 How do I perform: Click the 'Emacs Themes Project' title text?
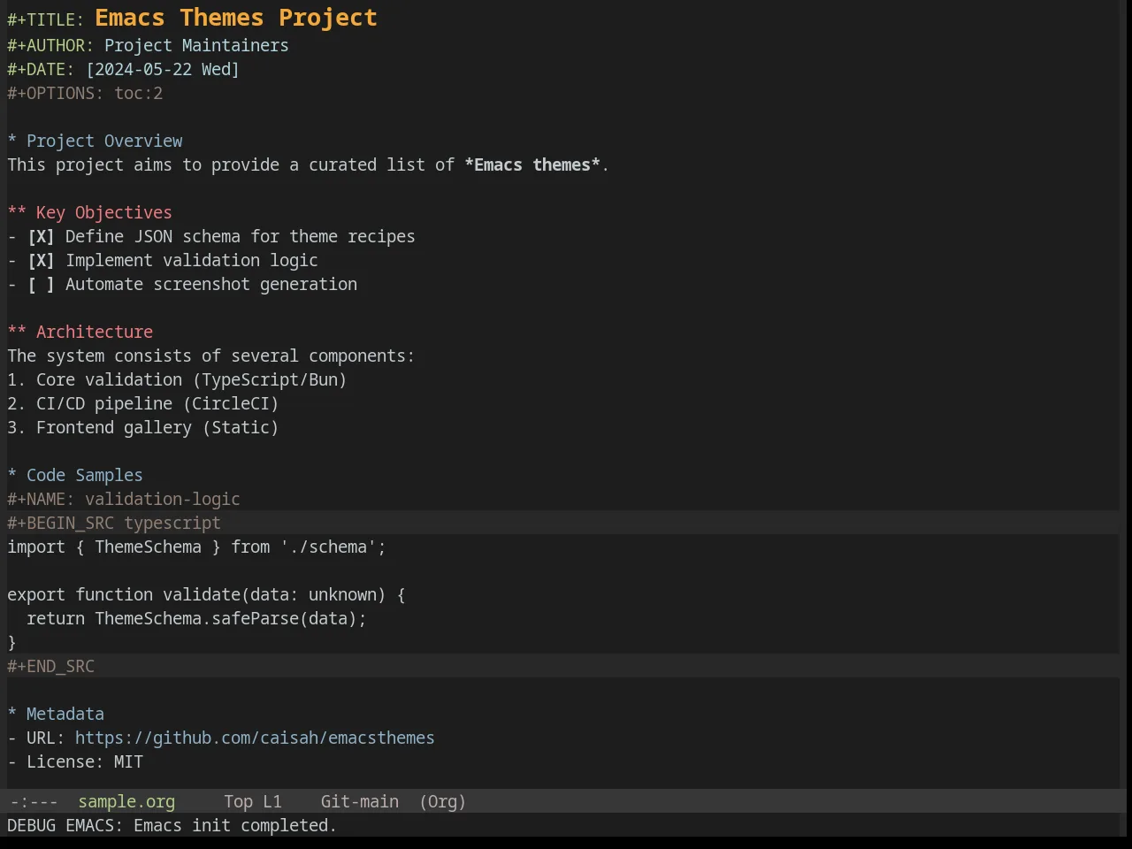[x=236, y=18]
